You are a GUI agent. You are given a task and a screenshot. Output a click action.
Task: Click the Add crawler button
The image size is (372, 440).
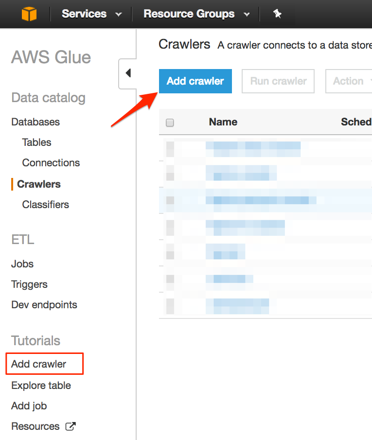[195, 81]
